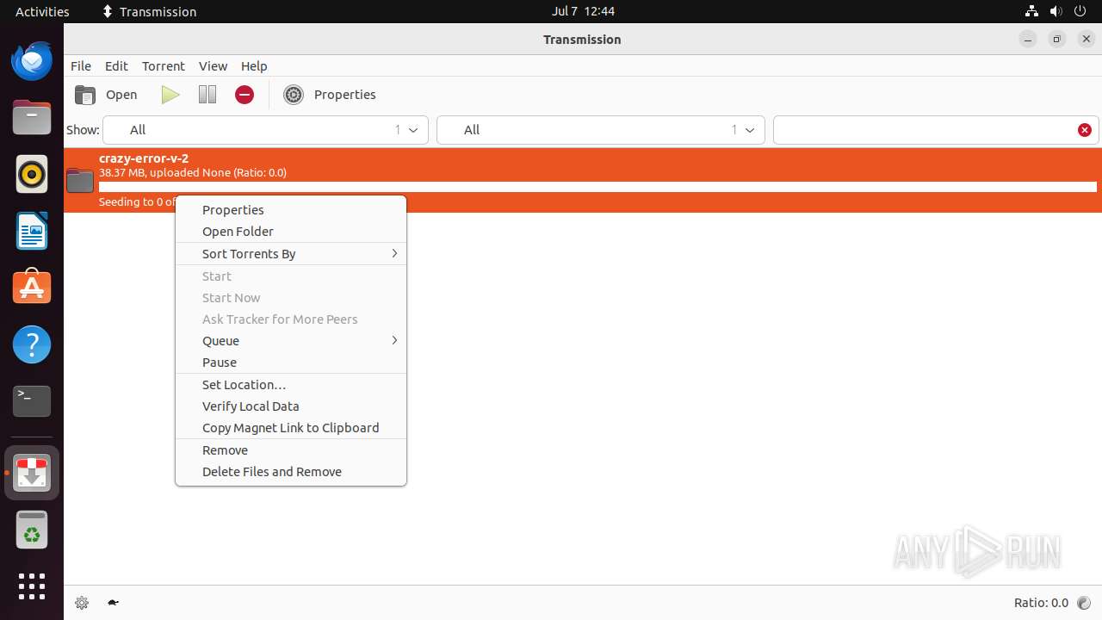Image resolution: width=1102 pixels, height=620 pixels.
Task: Show Applications grid in the dock
Action: coord(32,586)
